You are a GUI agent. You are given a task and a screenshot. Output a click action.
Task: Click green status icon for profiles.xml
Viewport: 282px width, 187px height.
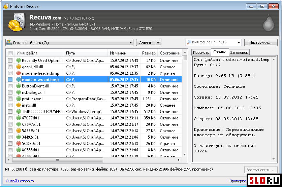coord(19,99)
